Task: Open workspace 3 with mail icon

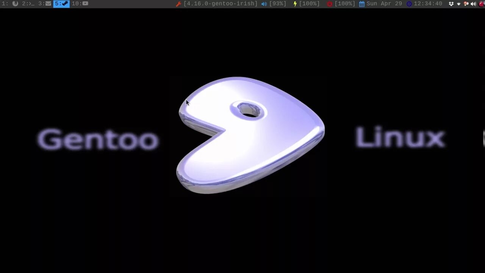Action: point(45,3)
